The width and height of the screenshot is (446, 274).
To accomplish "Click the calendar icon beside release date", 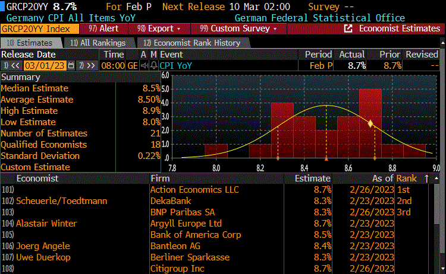I will coord(71,66).
